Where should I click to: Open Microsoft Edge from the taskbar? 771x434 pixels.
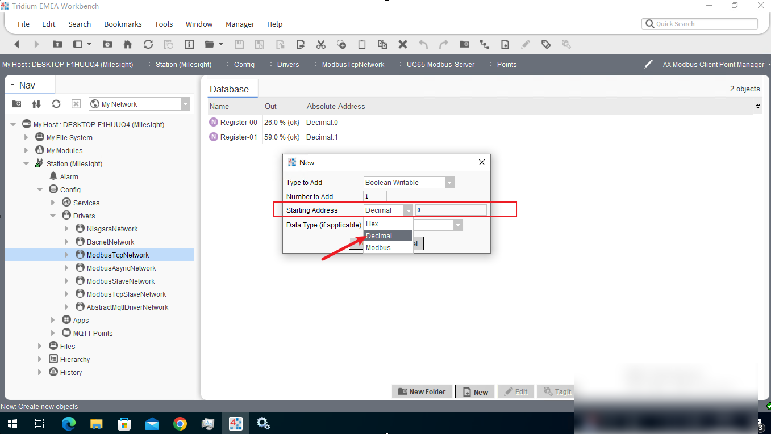(x=69, y=423)
